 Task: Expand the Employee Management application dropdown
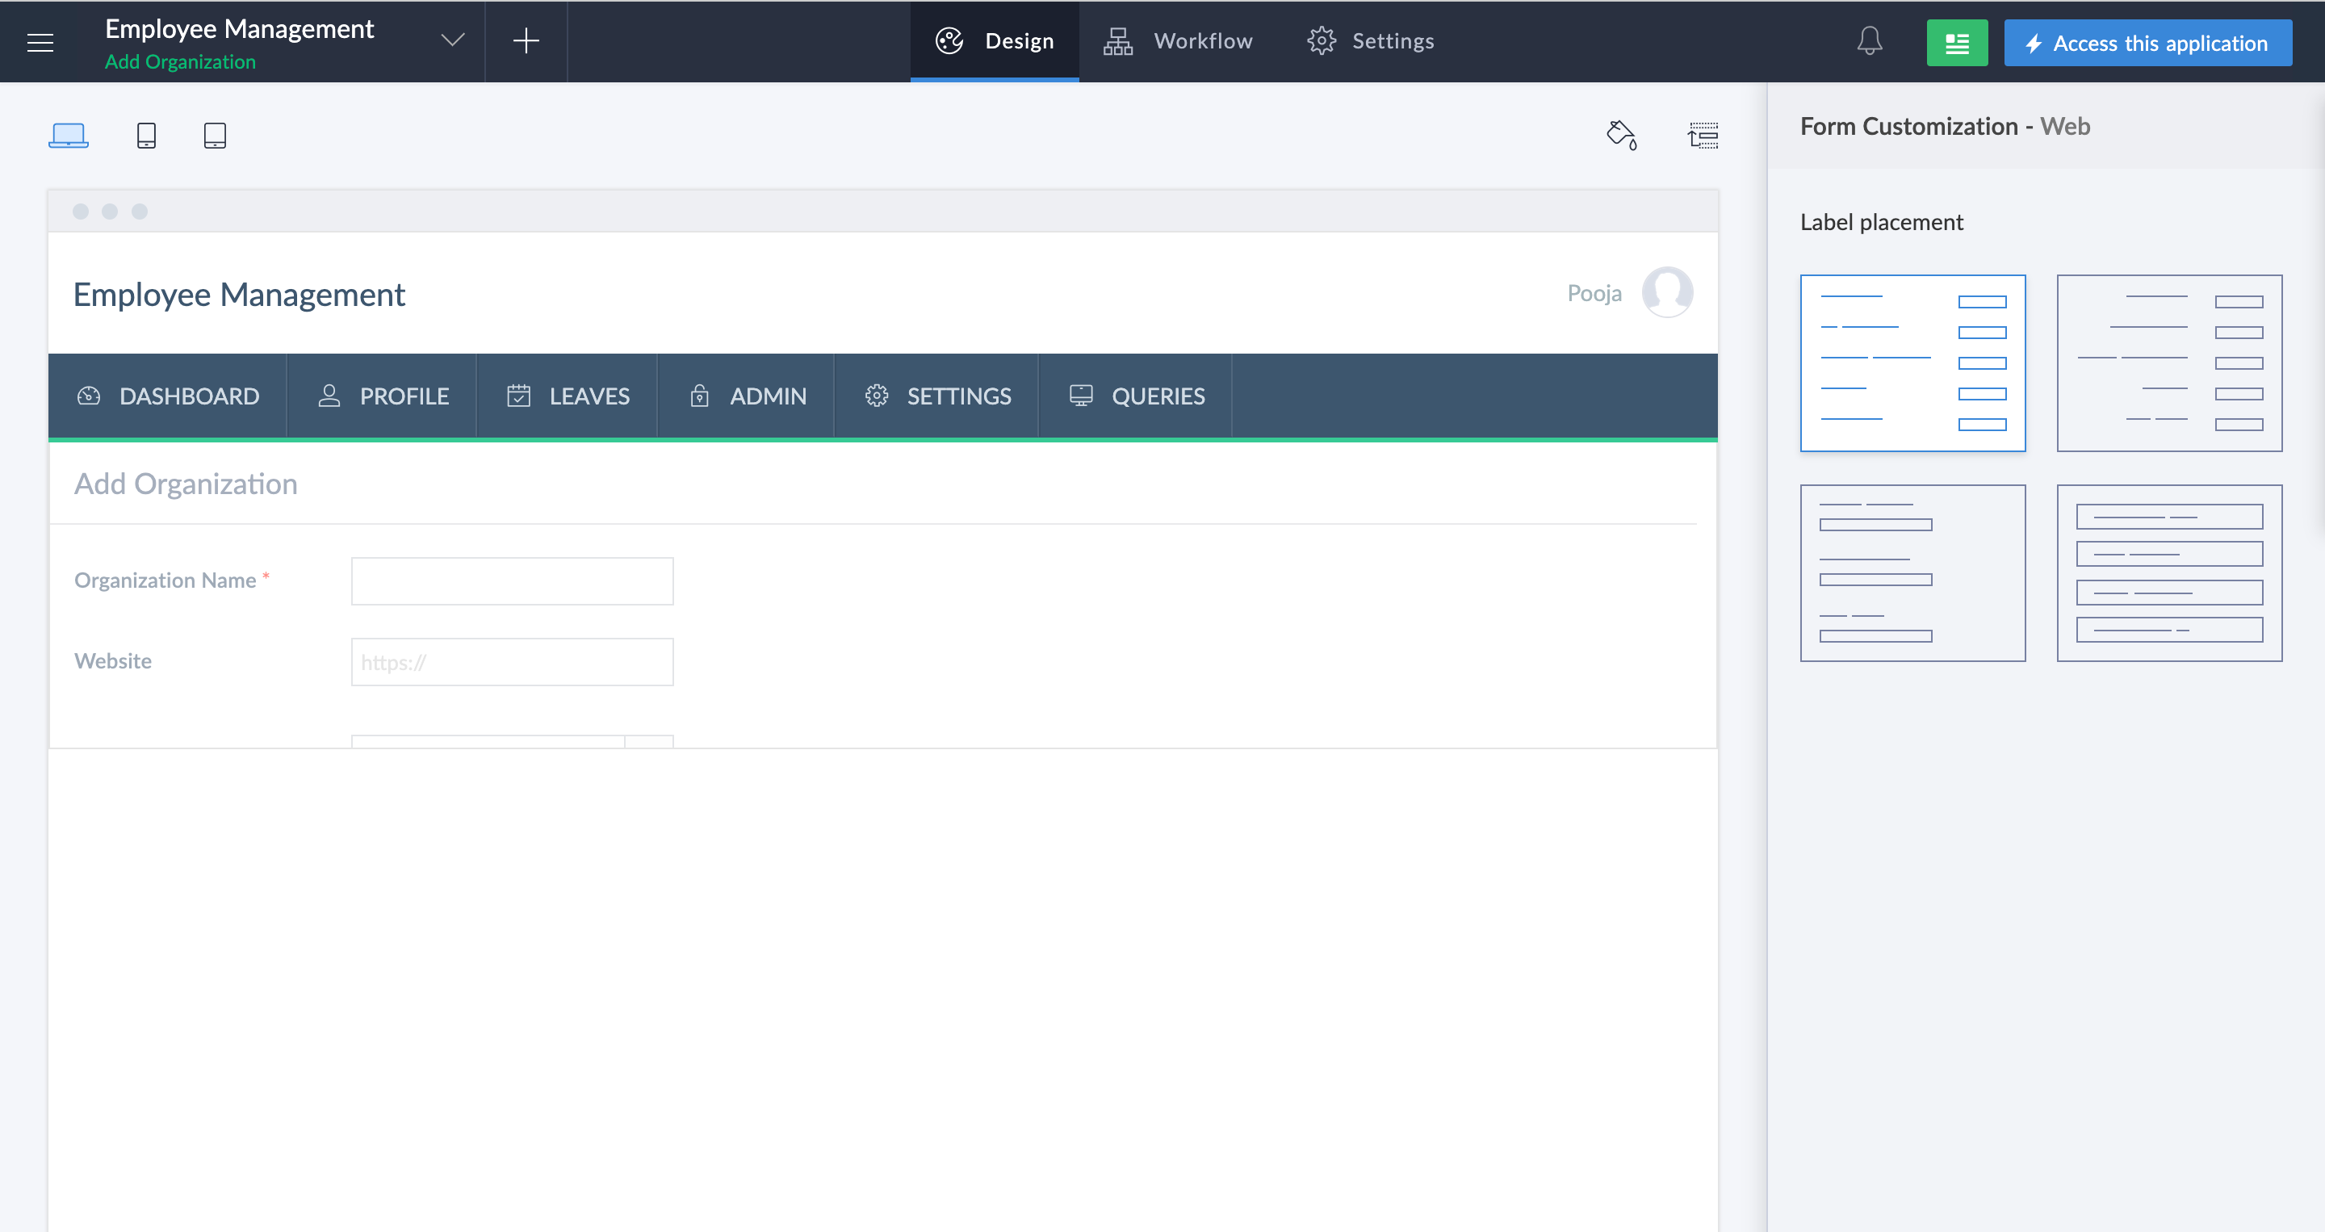pos(453,40)
